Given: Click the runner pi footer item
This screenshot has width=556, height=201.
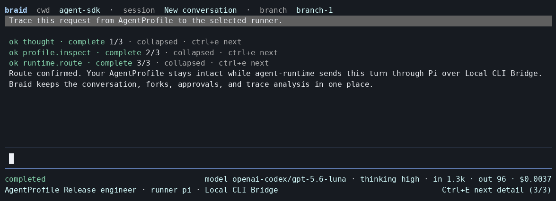Looking at the screenshot, I should (x=171, y=190).
